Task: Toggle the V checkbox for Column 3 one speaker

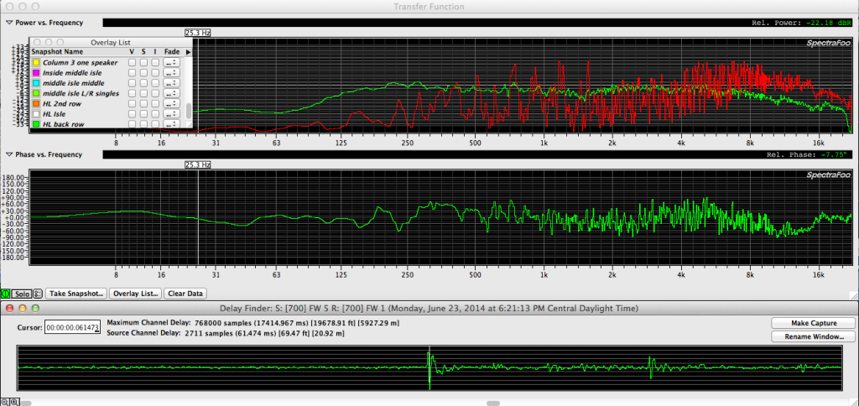Action: tap(132, 63)
